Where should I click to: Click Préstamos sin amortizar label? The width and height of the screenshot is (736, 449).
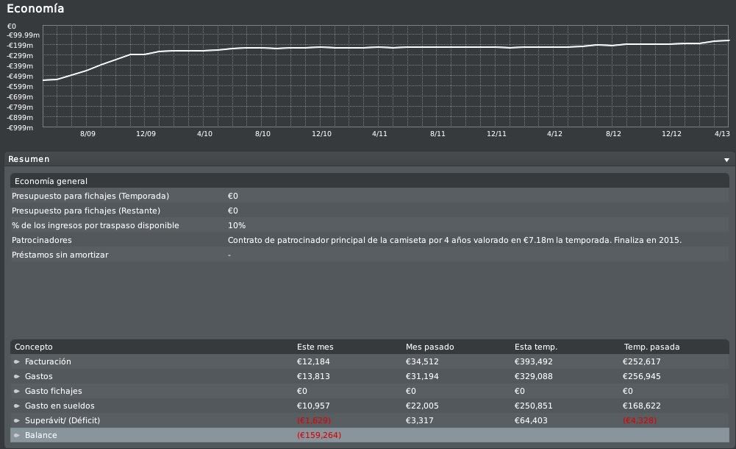click(x=60, y=255)
